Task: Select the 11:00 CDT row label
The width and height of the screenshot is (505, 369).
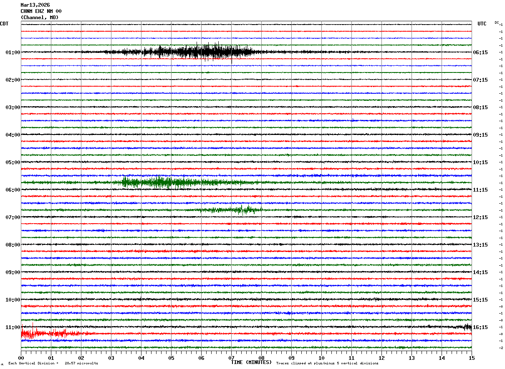Action: coord(13,327)
